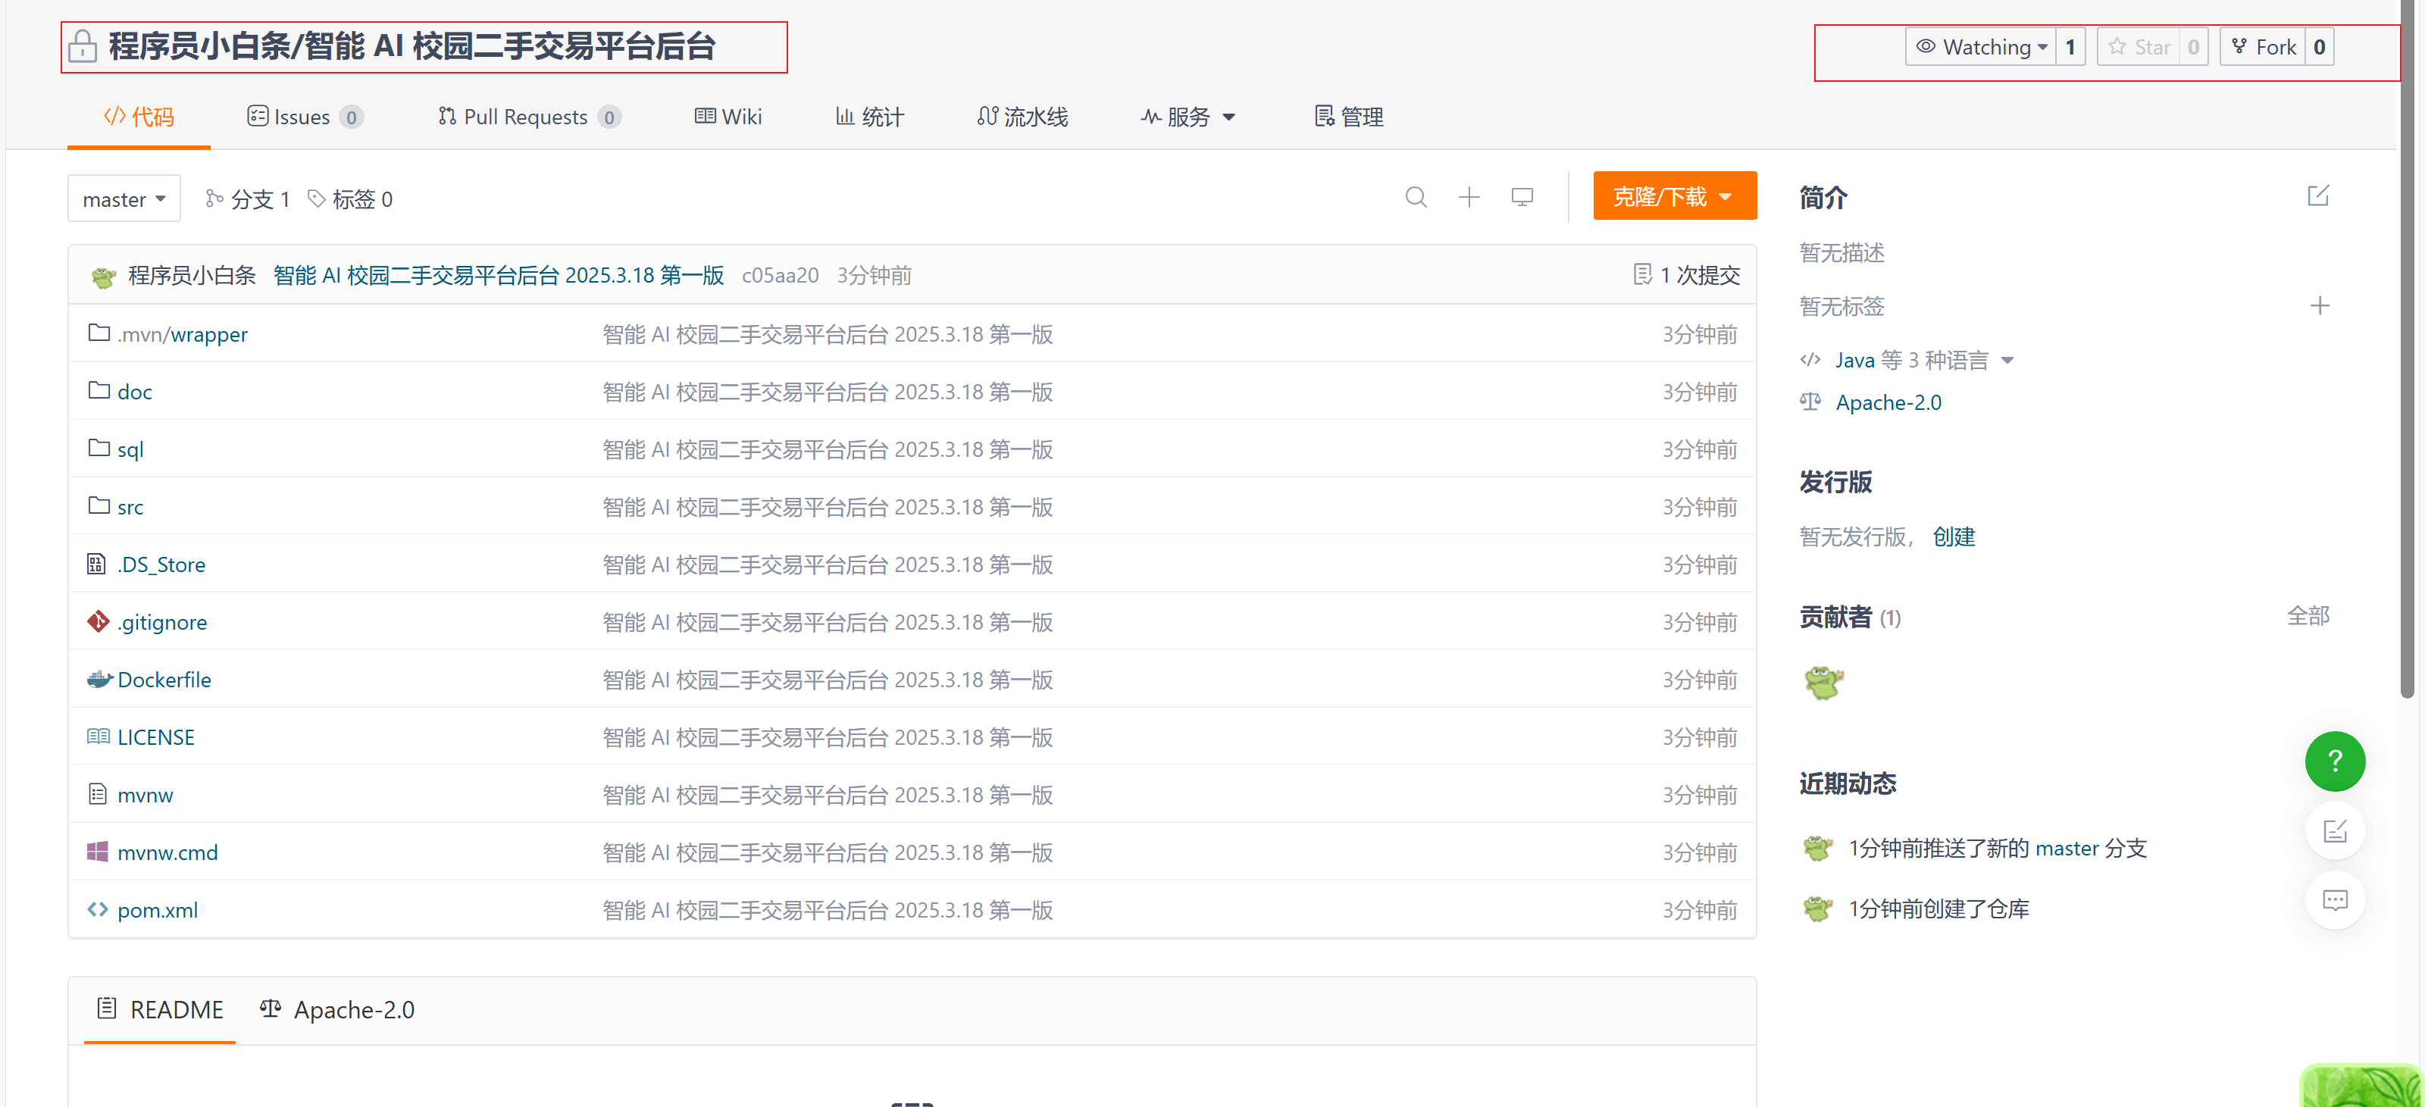Switch to the Issues tab
2425x1107 pixels.
[x=303, y=117]
